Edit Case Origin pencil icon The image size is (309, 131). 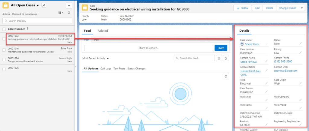(300, 83)
